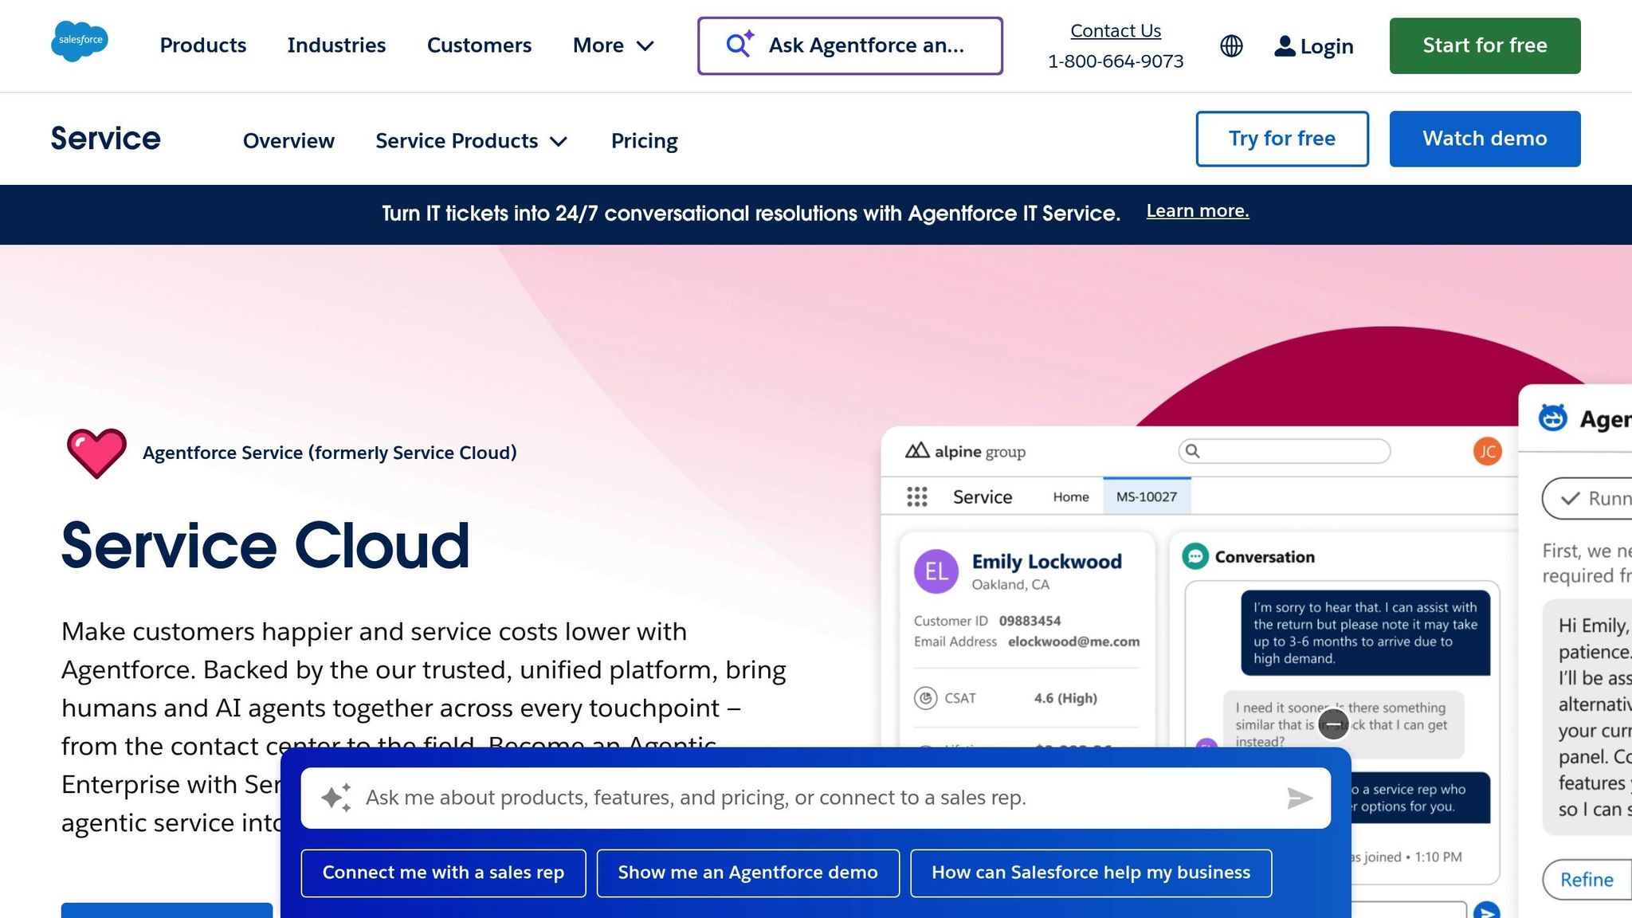Click the Conversation speech bubble icon
Viewport: 1632px width, 918px height.
pos(1195,556)
